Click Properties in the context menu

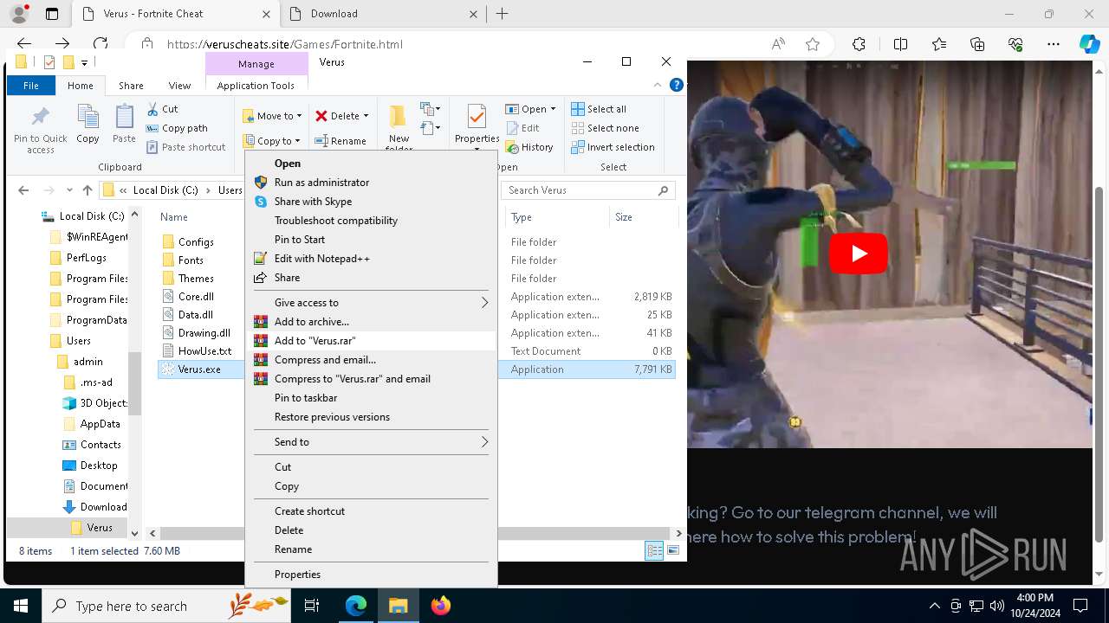(297, 575)
